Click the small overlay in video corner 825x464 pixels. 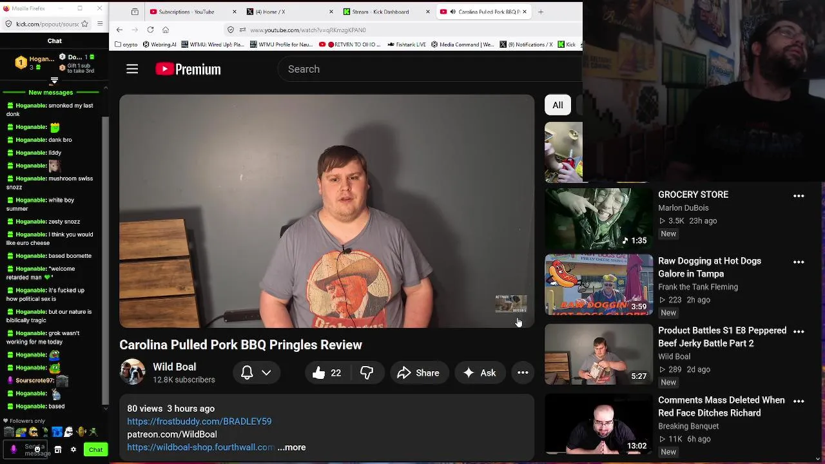(x=511, y=304)
